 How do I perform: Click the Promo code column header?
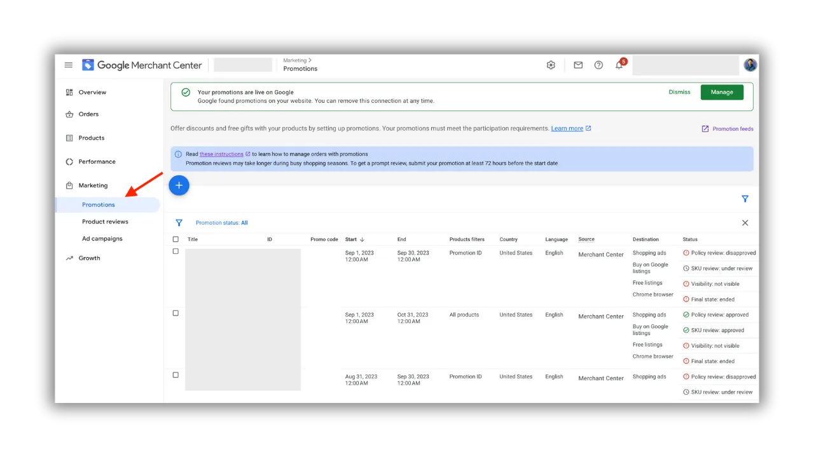tap(324, 239)
